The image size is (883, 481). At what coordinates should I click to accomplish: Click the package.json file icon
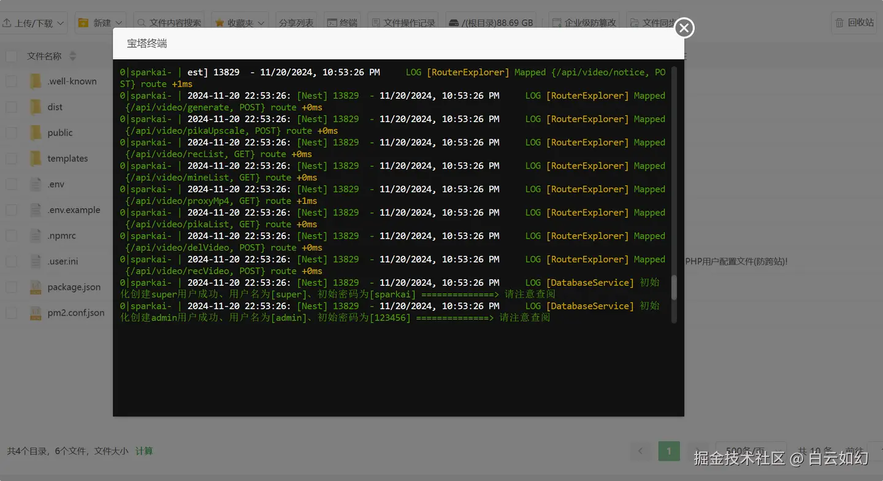click(x=36, y=287)
